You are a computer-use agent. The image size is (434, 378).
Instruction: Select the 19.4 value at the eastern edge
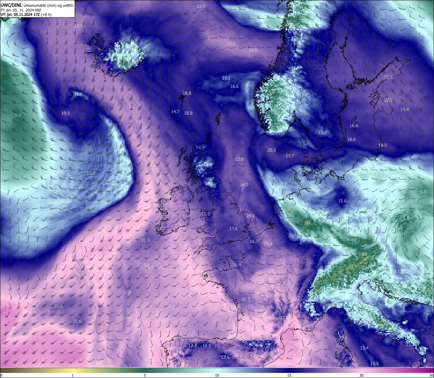(x=405, y=109)
